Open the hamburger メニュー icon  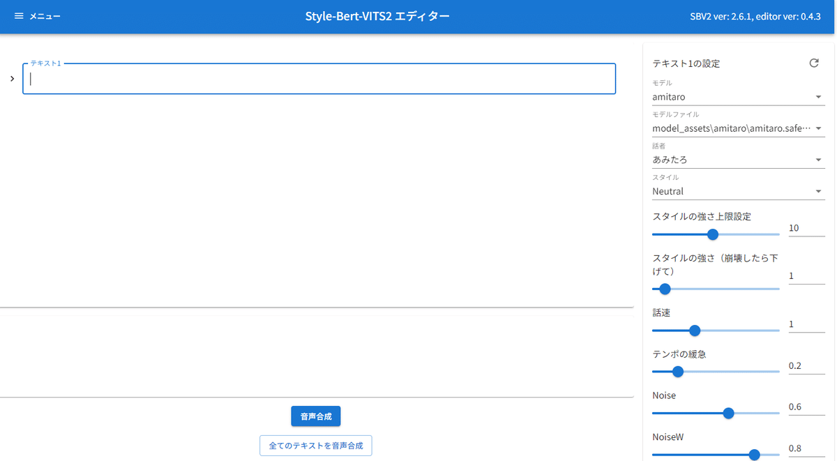[19, 16]
